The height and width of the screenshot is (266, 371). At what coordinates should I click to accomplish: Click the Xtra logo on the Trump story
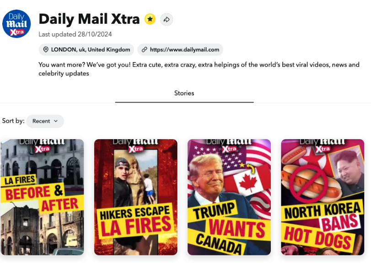229,149
